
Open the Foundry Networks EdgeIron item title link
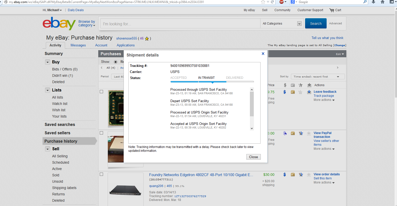click(201, 175)
